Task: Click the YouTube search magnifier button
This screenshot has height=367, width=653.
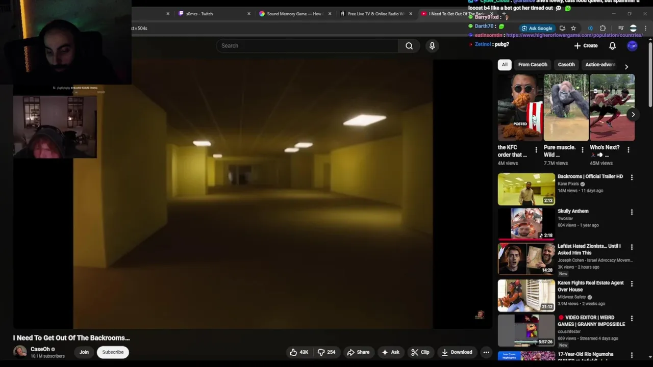Action: (409, 46)
